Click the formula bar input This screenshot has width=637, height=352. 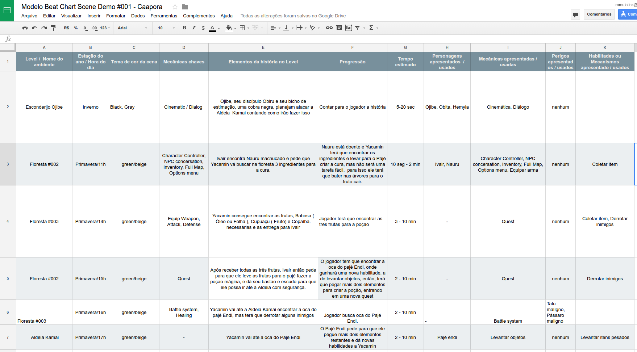(326, 39)
